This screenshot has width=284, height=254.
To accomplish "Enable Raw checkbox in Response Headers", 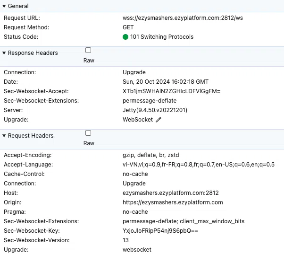I will click(x=88, y=50).
